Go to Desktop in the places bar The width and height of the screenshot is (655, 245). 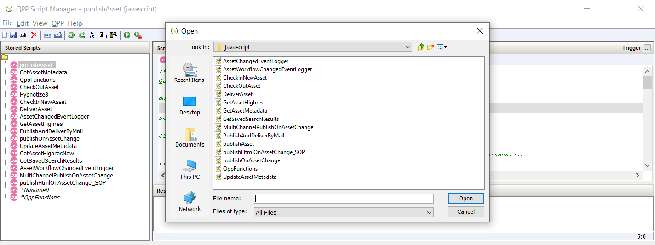pos(190,105)
